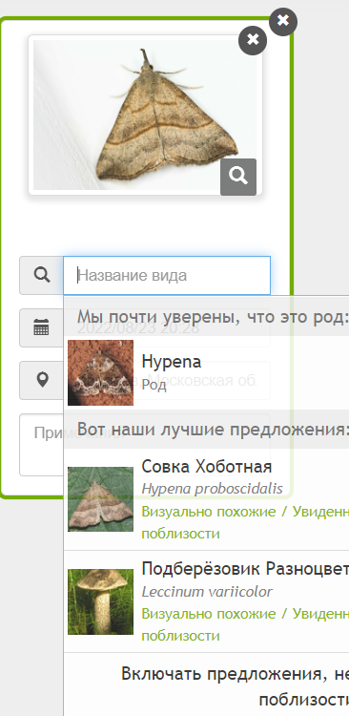
Task: Select the Hypena genus suggestion
Action: 206,372
